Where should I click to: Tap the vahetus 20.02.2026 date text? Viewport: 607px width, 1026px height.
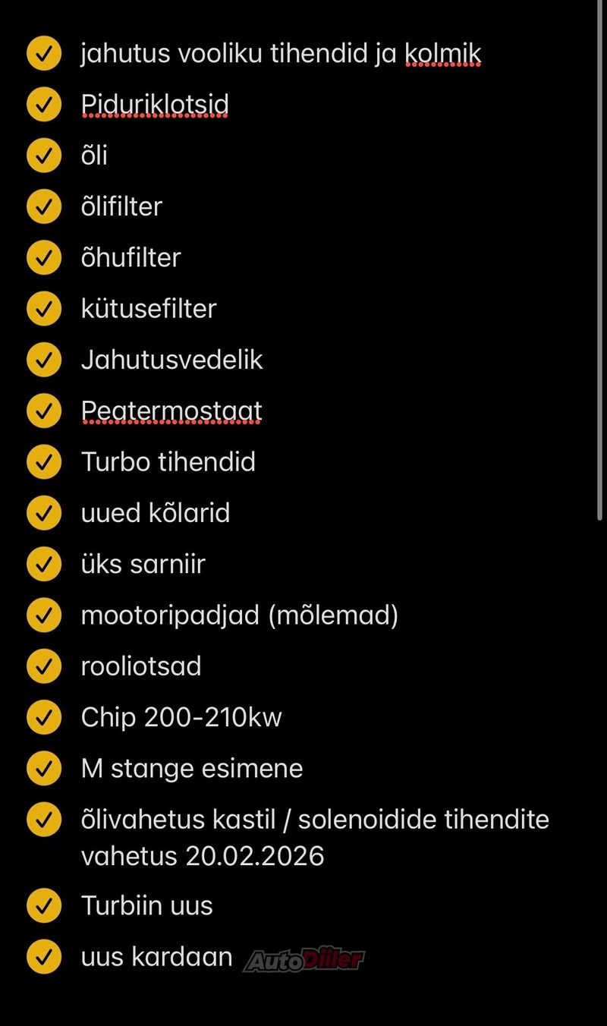203,856
